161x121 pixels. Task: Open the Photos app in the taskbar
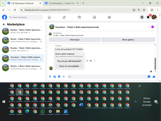[66, 111]
